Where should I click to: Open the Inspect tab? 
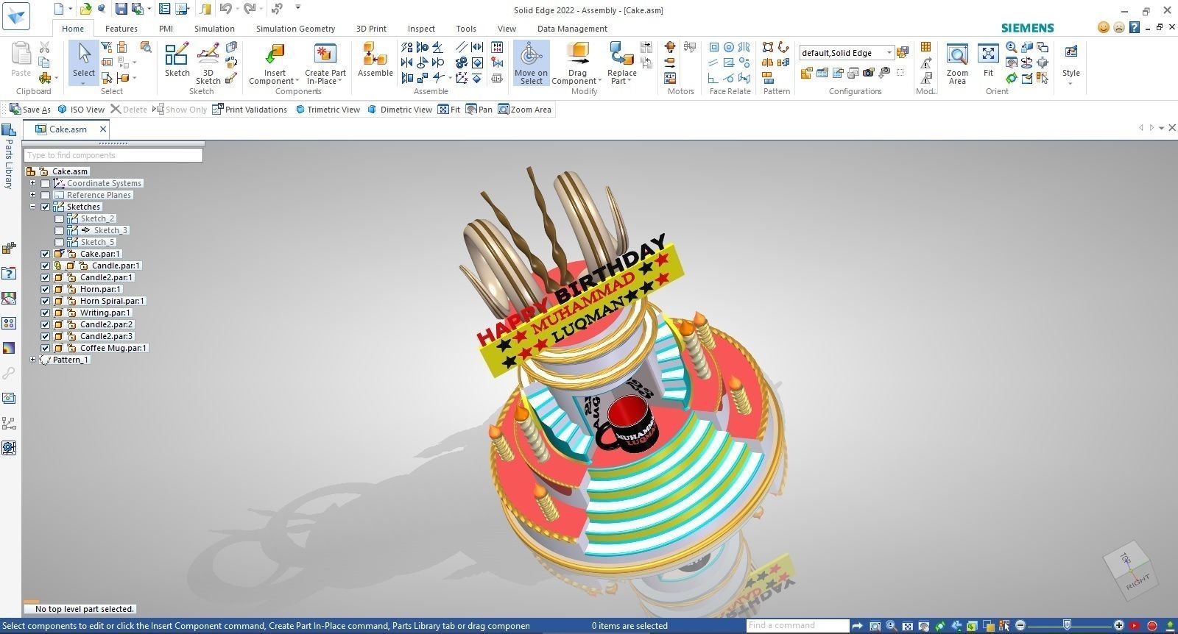pyautogui.click(x=421, y=29)
